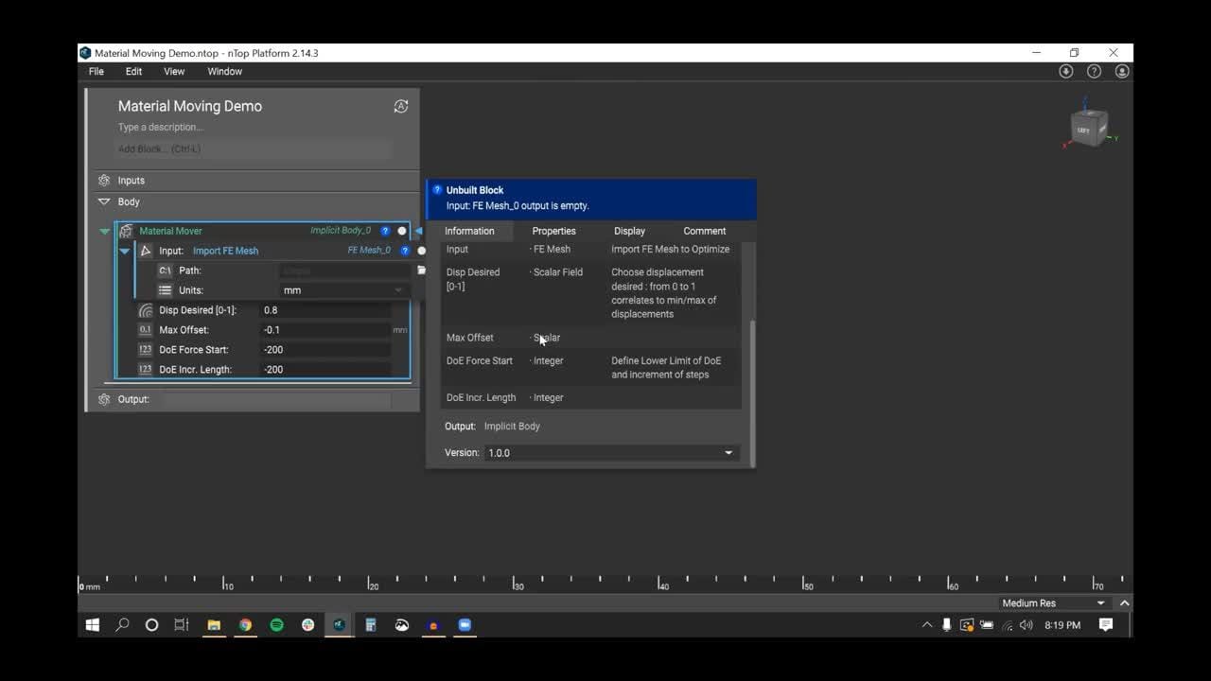Click the Material Mover block name

(x=170, y=231)
